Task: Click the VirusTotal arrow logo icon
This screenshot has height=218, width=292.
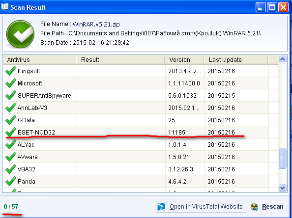Action: [161, 207]
